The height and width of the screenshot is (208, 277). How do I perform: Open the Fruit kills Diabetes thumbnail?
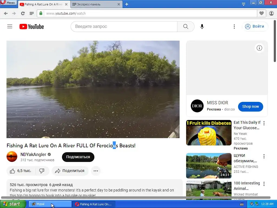coord(209,133)
